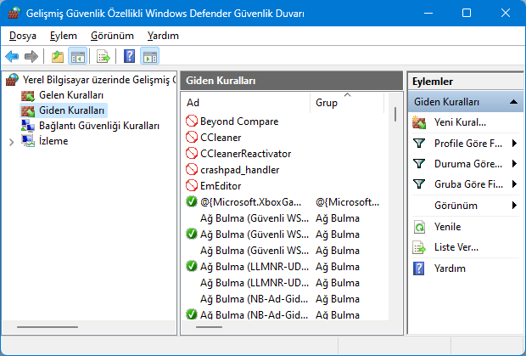
Task: Click the filter icon for Gruba Göre Fi...
Action: tap(419, 184)
